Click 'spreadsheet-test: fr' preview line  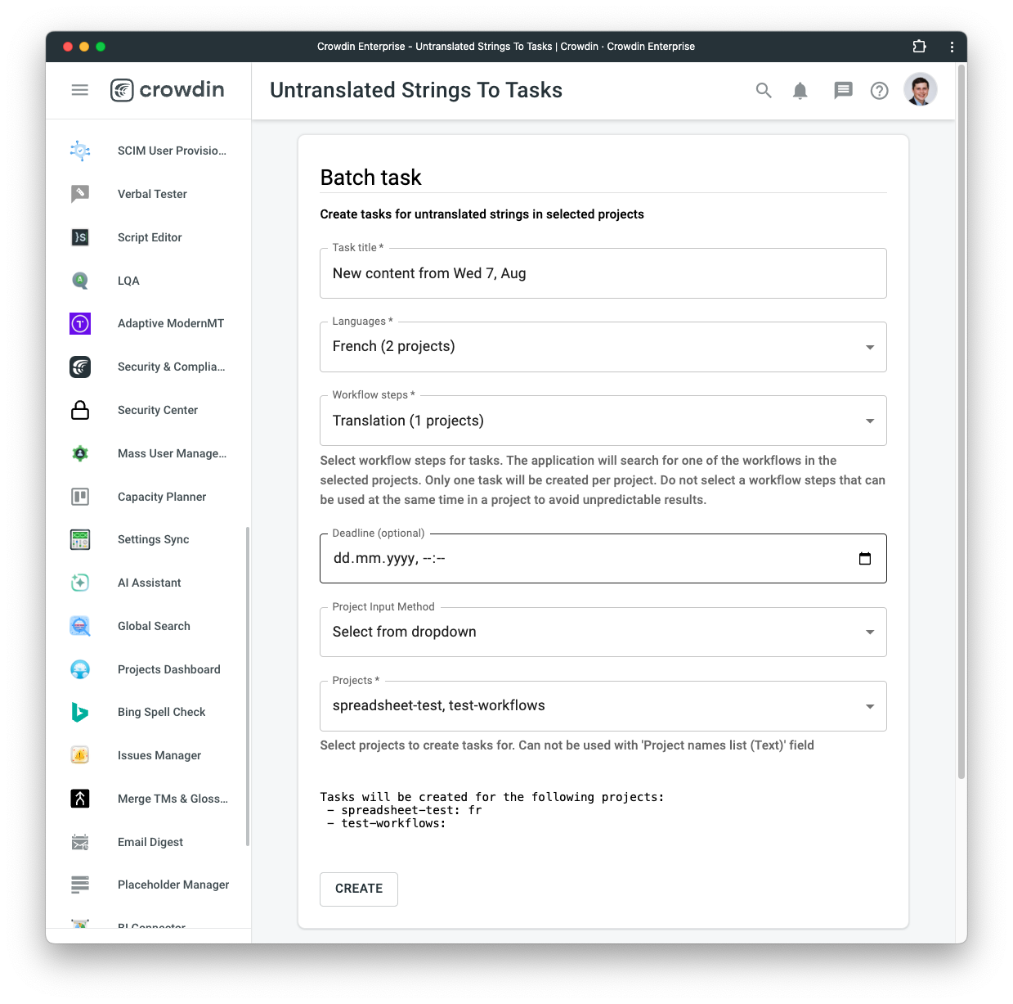(x=411, y=810)
